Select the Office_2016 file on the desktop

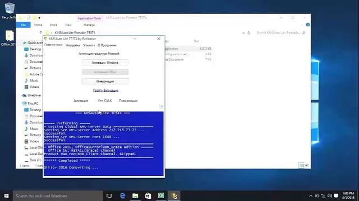click(9, 38)
